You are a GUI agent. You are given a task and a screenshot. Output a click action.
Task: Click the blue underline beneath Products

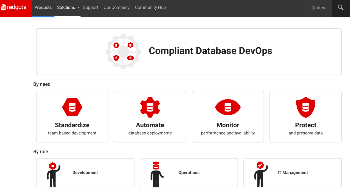coord(43,16)
